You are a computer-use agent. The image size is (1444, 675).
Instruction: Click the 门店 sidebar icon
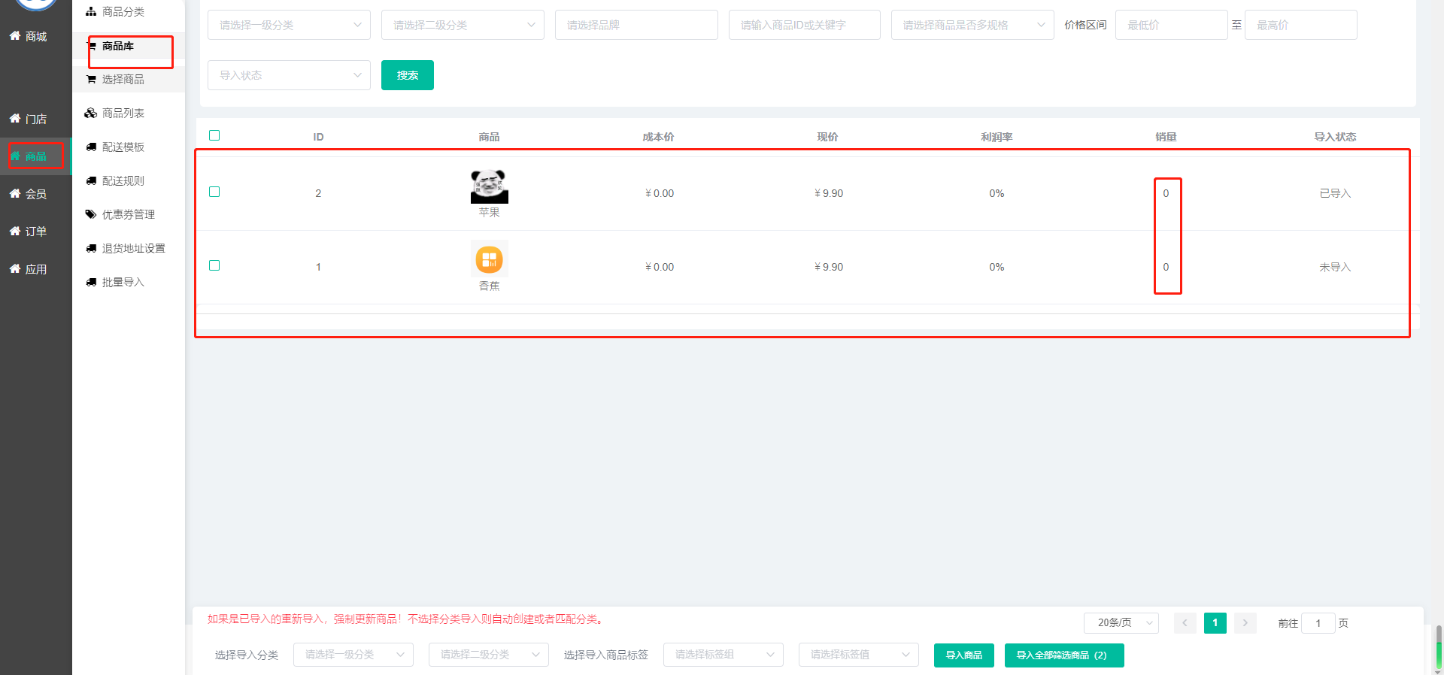pyautogui.click(x=14, y=118)
